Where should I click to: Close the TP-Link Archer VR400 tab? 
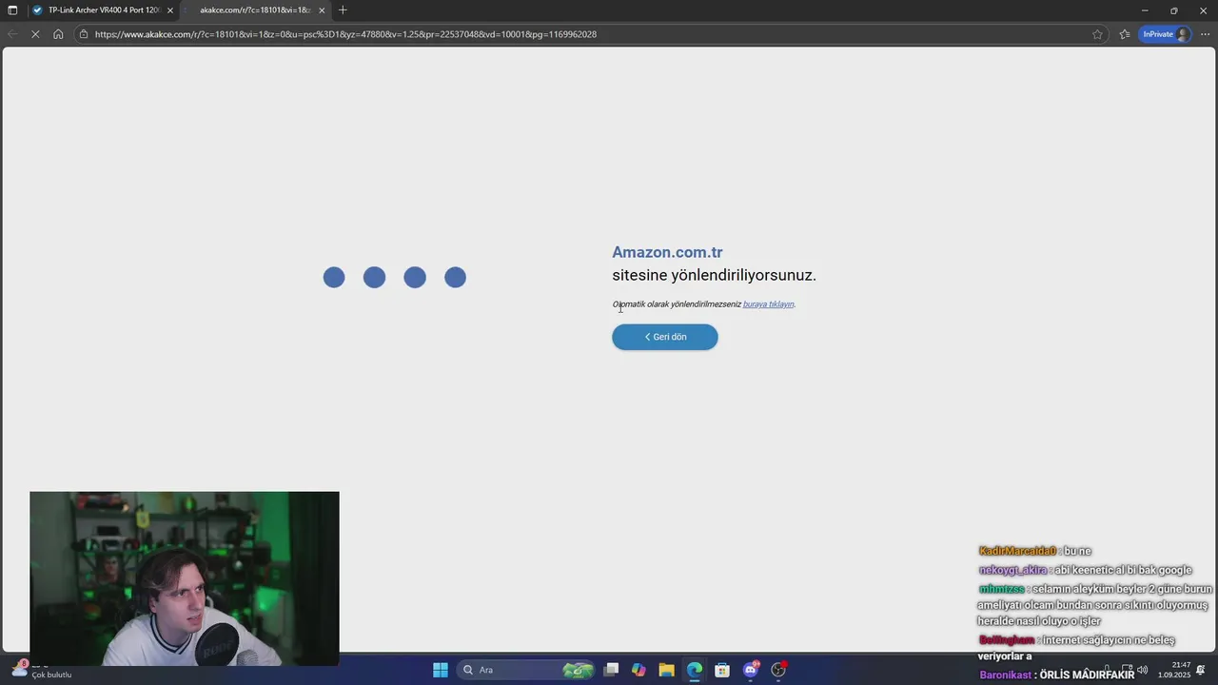coord(170,10)
